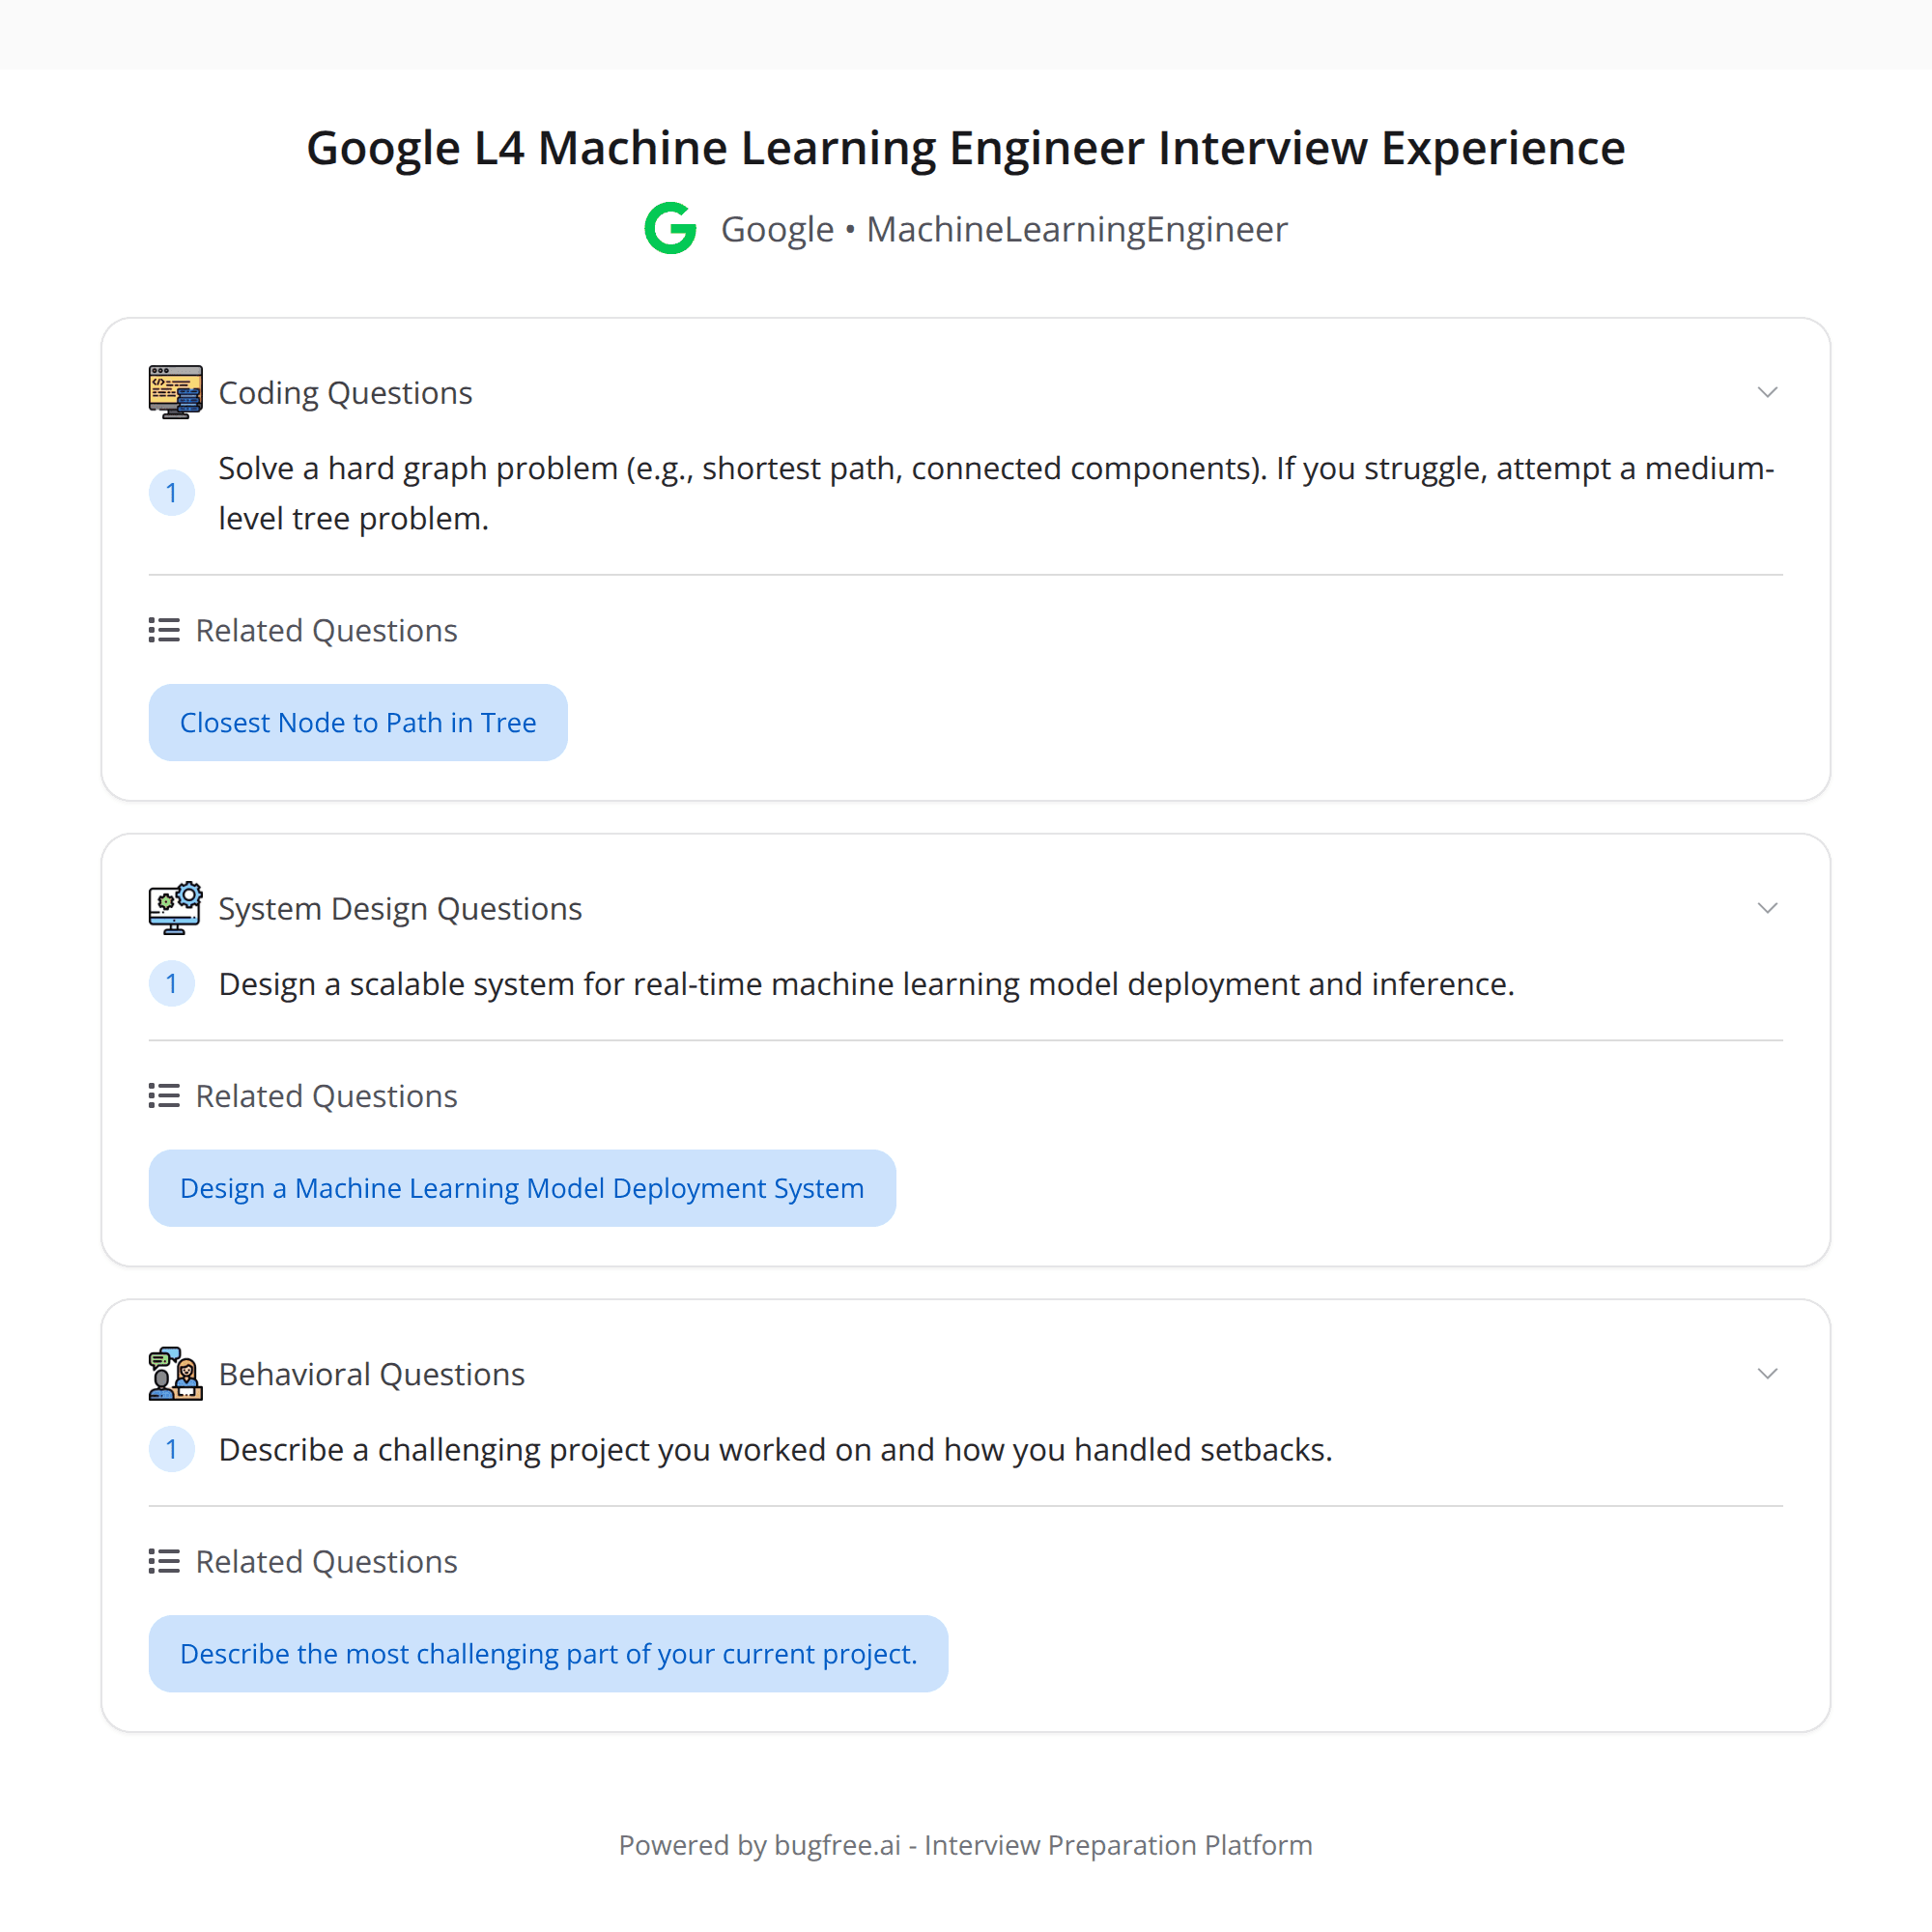Screen dimensions: 1932x1932
Task: Click the page title heading
Action: point(965,147)
